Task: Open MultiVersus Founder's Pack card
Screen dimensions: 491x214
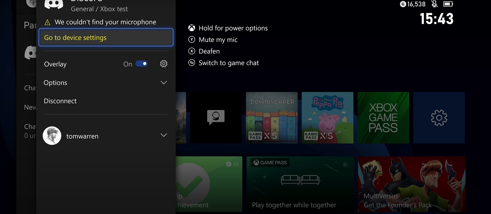Action: 412,184
